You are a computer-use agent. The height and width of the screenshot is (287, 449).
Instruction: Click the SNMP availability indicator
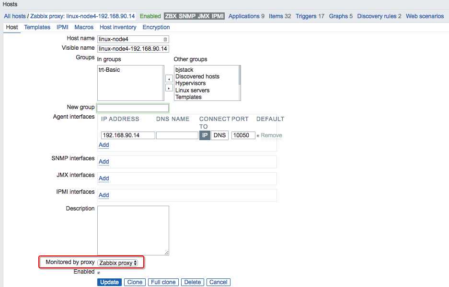coord(187,16)
